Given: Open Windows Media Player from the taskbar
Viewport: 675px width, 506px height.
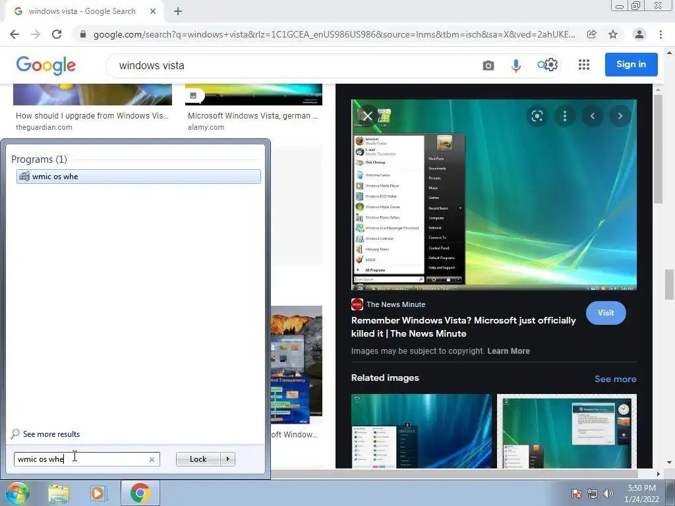Looking at the screenshot, I should click(x=98, y=493).
